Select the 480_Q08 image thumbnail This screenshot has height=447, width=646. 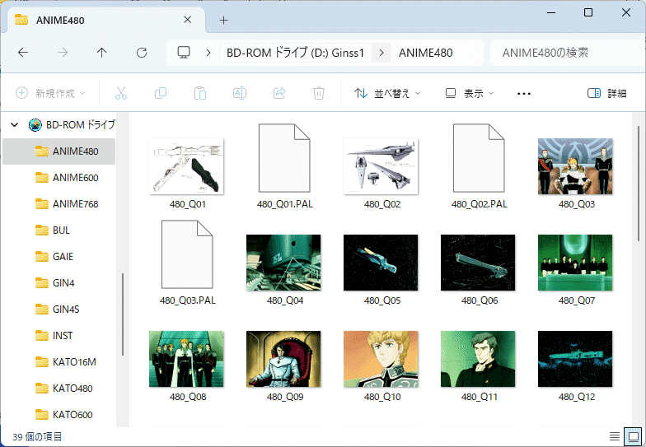click(186, 359)
